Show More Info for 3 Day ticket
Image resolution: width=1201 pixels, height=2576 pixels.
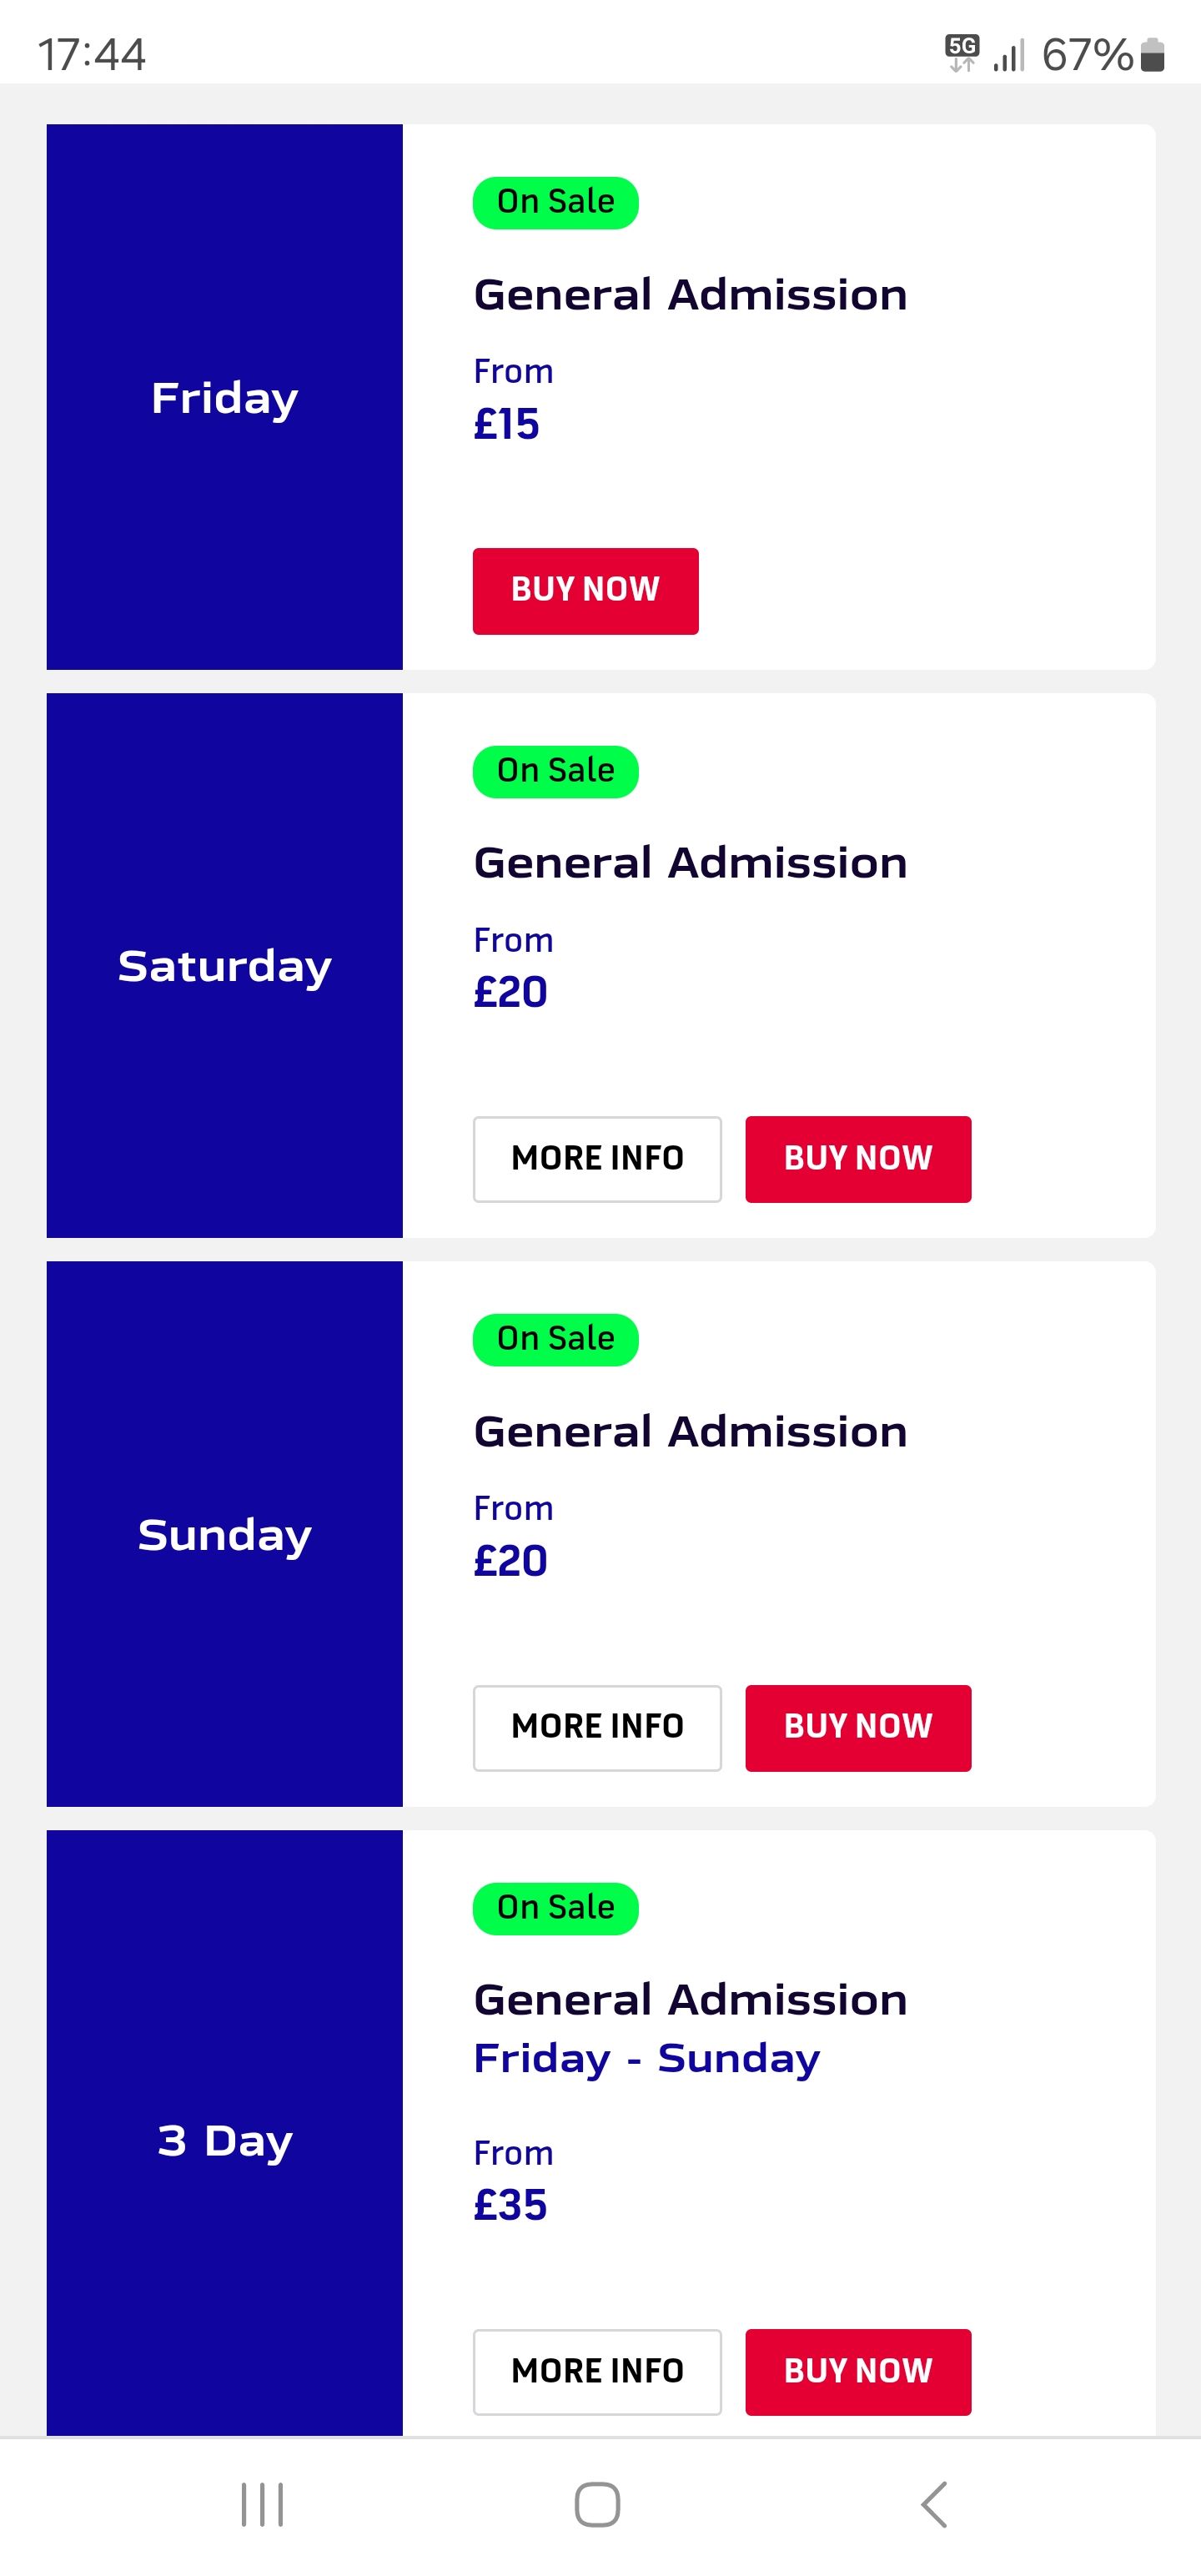point(597,2372)
